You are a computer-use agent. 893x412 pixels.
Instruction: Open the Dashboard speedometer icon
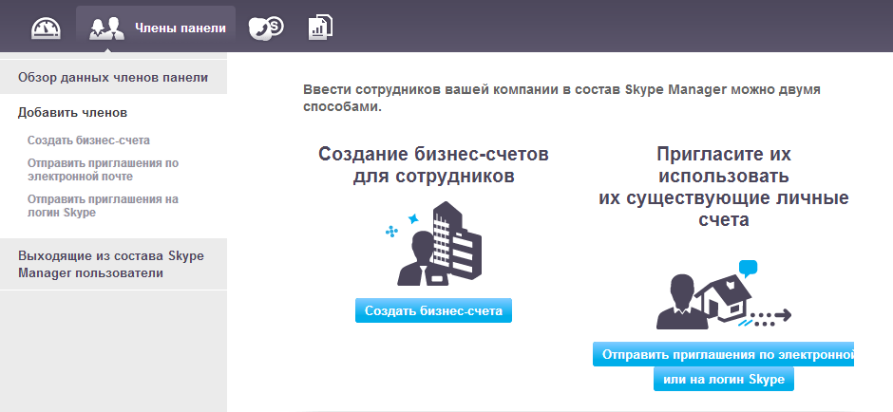tap(45, 28)
